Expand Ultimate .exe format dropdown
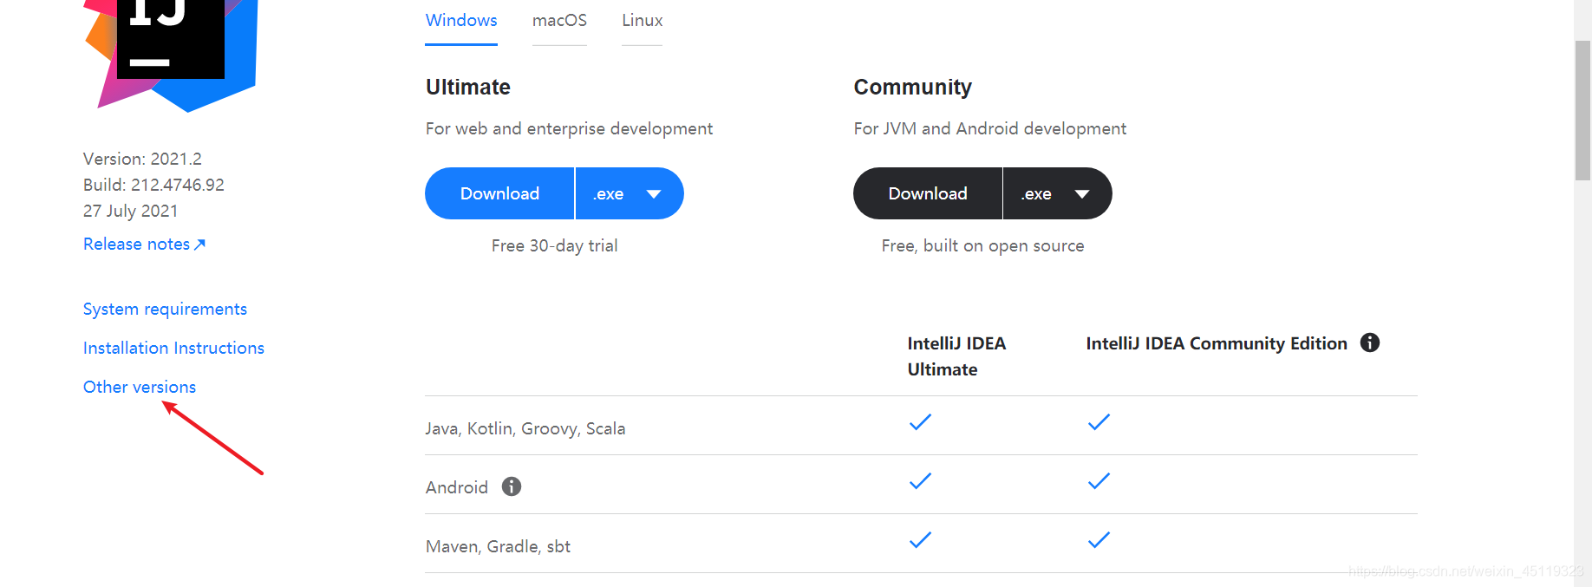 coord(630,193)
